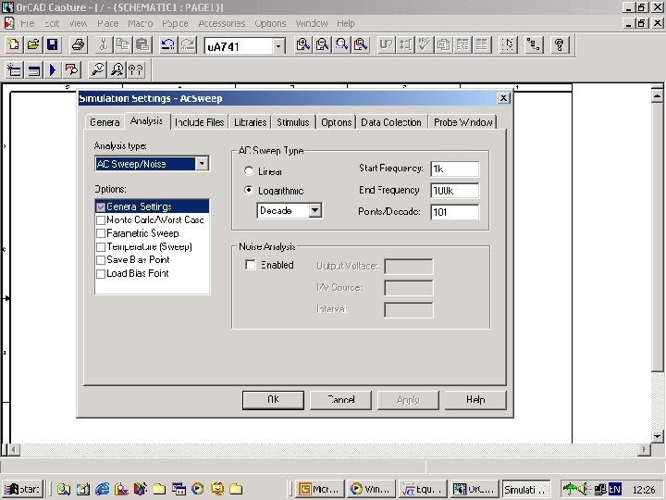
Task: Close the Simulation Settings dialog
Action: pyautogui.click(x=503, y=98)
